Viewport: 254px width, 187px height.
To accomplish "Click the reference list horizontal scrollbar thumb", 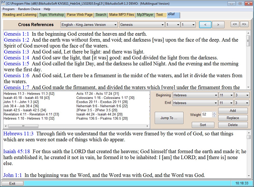I will click(23, 126).
